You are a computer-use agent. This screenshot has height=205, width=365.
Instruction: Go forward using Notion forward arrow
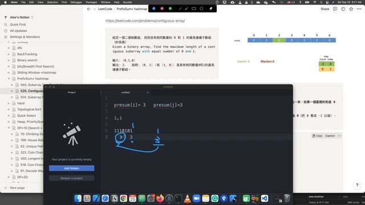coord(94,9)
